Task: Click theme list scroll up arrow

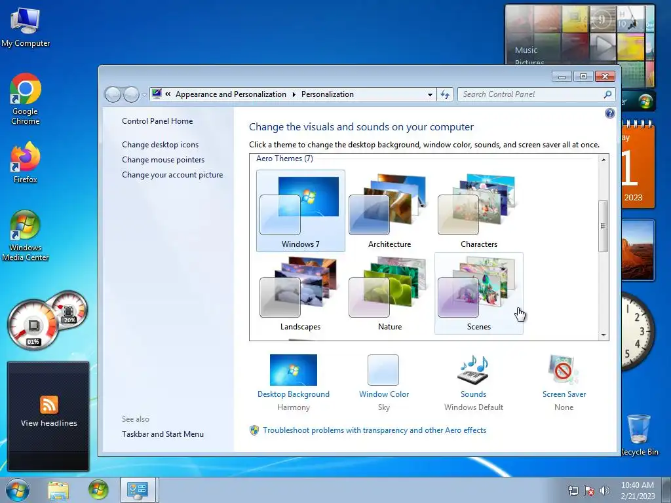Action: 604,160
